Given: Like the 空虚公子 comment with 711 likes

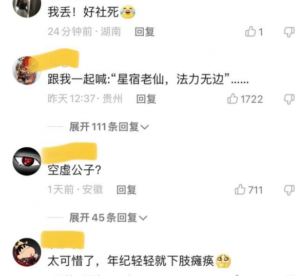Looking at the screenshot, I should (x=248, y=190).
